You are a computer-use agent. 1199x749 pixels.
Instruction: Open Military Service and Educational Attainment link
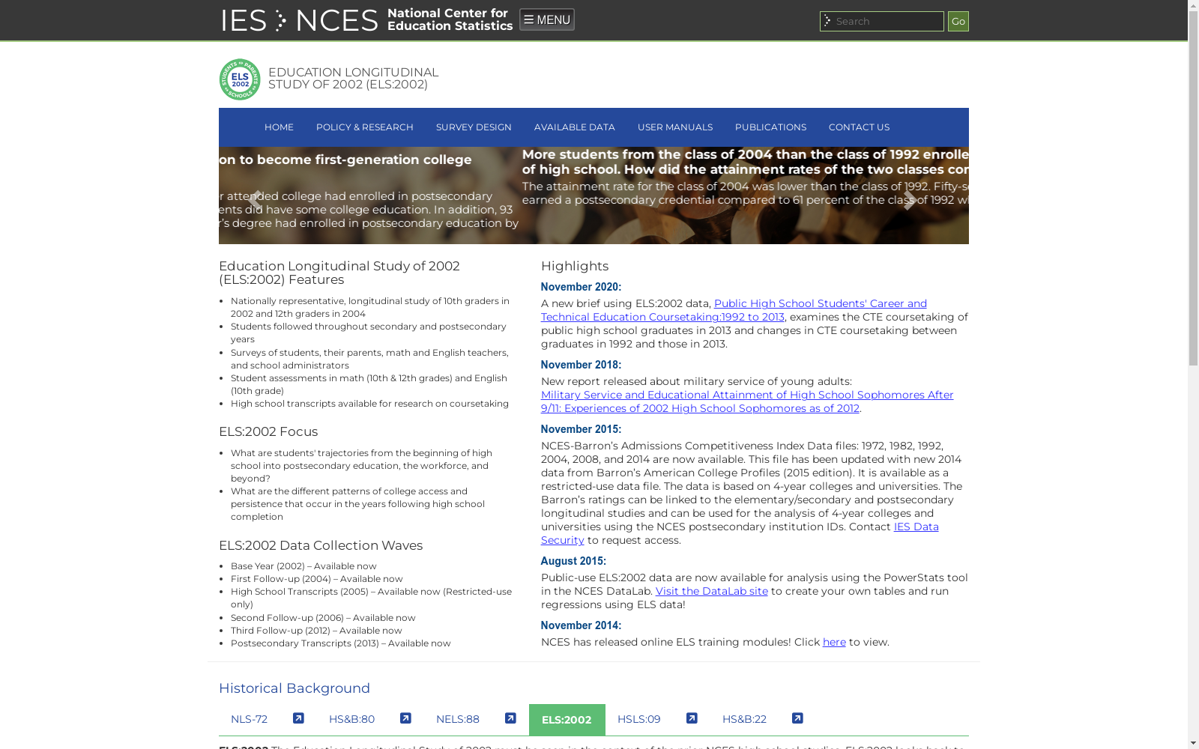click(x=747, y=401)
